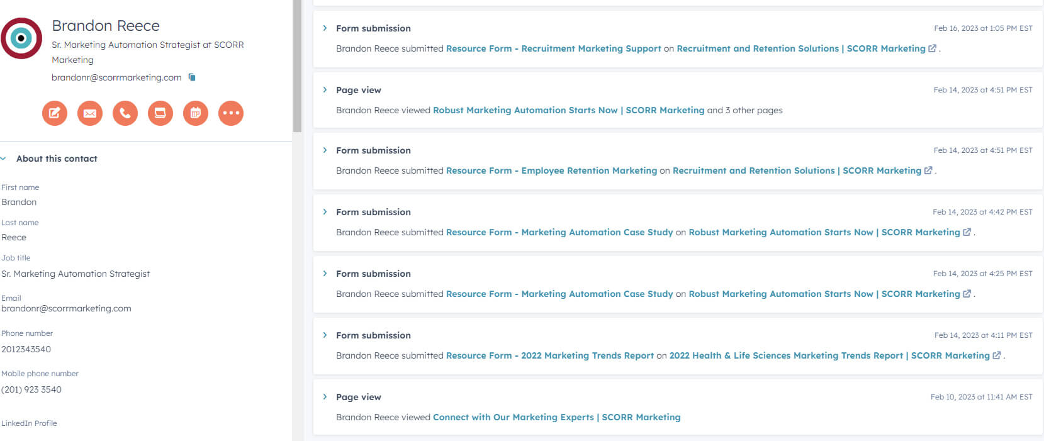The height and width of the screenshot is (441, 1044).
Task: Click the LinkedIn Profile field label
Action: coord(29,423)
